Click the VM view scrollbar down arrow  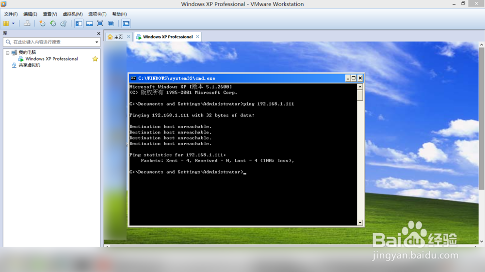pyautogui.click(x=482, y=242)
